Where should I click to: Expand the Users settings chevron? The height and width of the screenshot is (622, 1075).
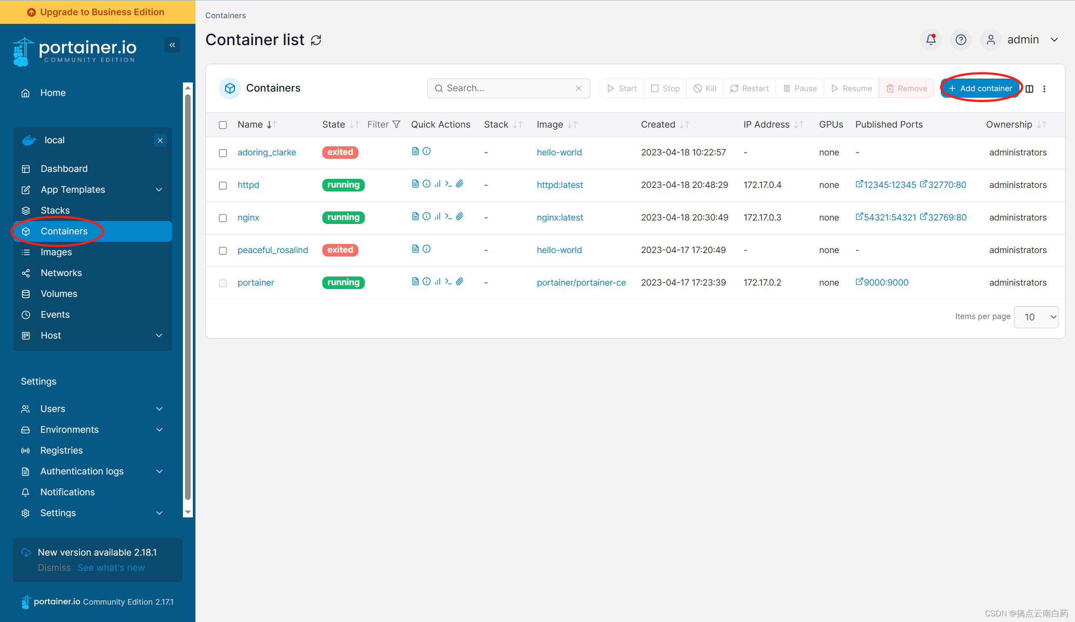(159, 409)
